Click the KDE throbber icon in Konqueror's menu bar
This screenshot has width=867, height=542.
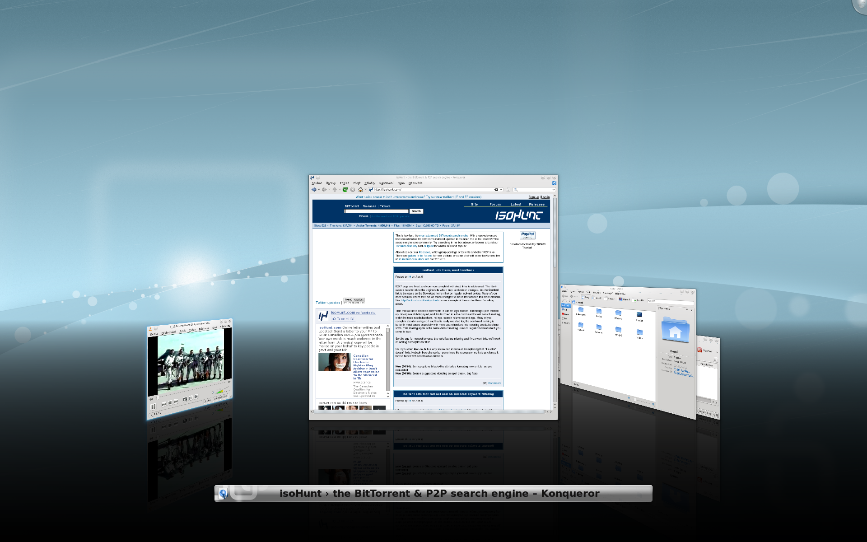tap(554, 183)
